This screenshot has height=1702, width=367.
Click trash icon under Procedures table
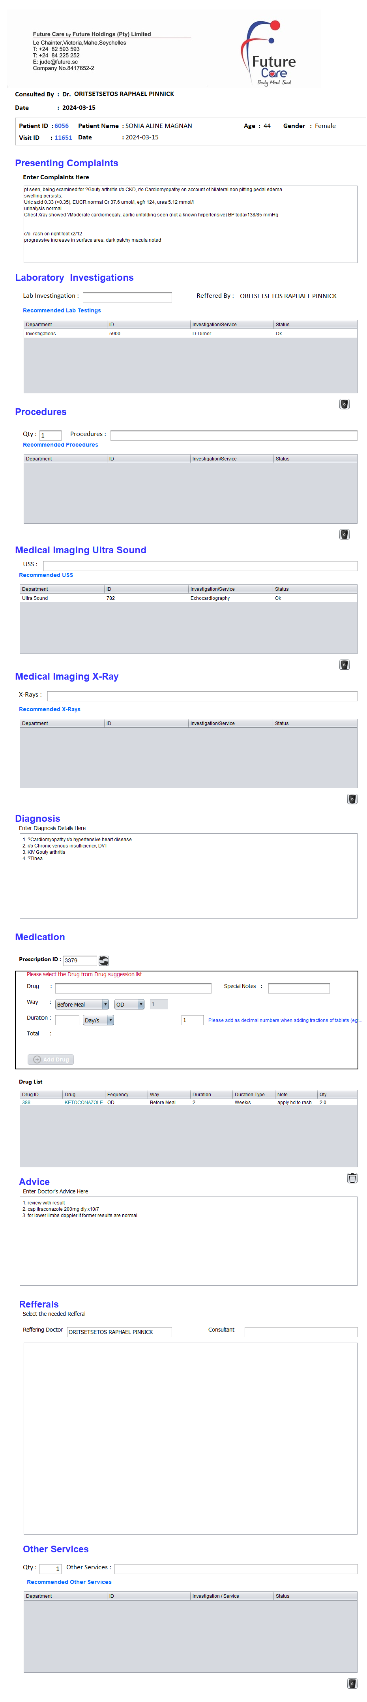coord(344,535)
